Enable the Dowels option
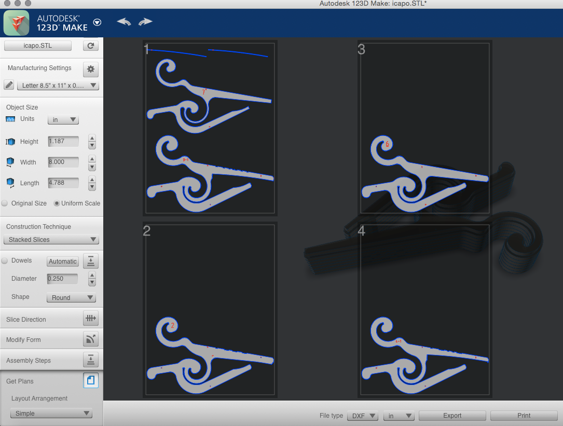Screen dimensions: 563x426 (x=5, y=260)
